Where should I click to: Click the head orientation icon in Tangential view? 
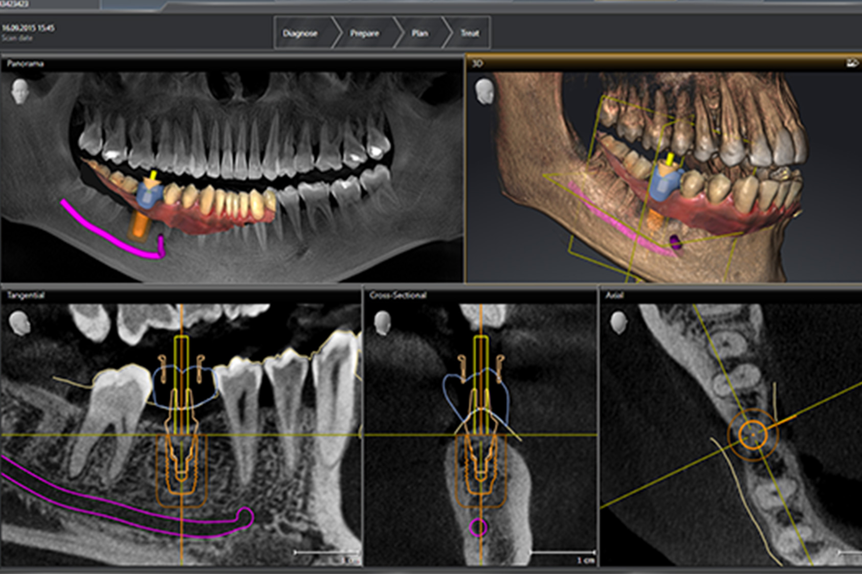[x=19, y=323]
